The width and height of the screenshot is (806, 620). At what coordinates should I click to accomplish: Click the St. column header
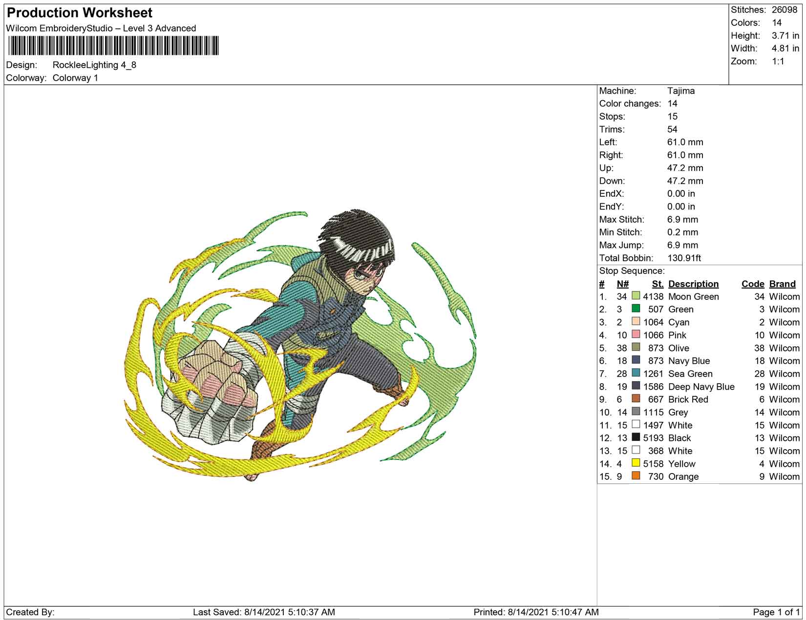[658, 284]
